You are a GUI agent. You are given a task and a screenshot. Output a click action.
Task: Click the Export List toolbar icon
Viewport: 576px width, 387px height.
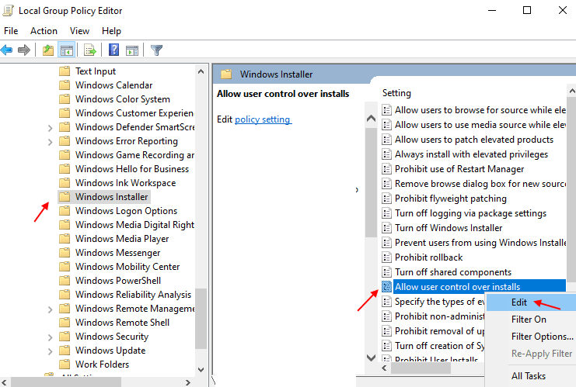coord(90,50)
